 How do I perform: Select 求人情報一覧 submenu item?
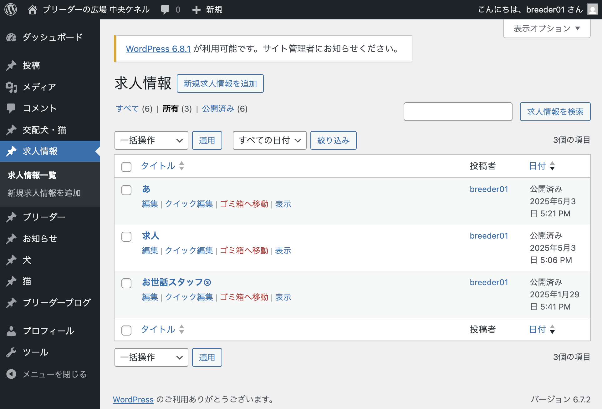coord(32,175)
